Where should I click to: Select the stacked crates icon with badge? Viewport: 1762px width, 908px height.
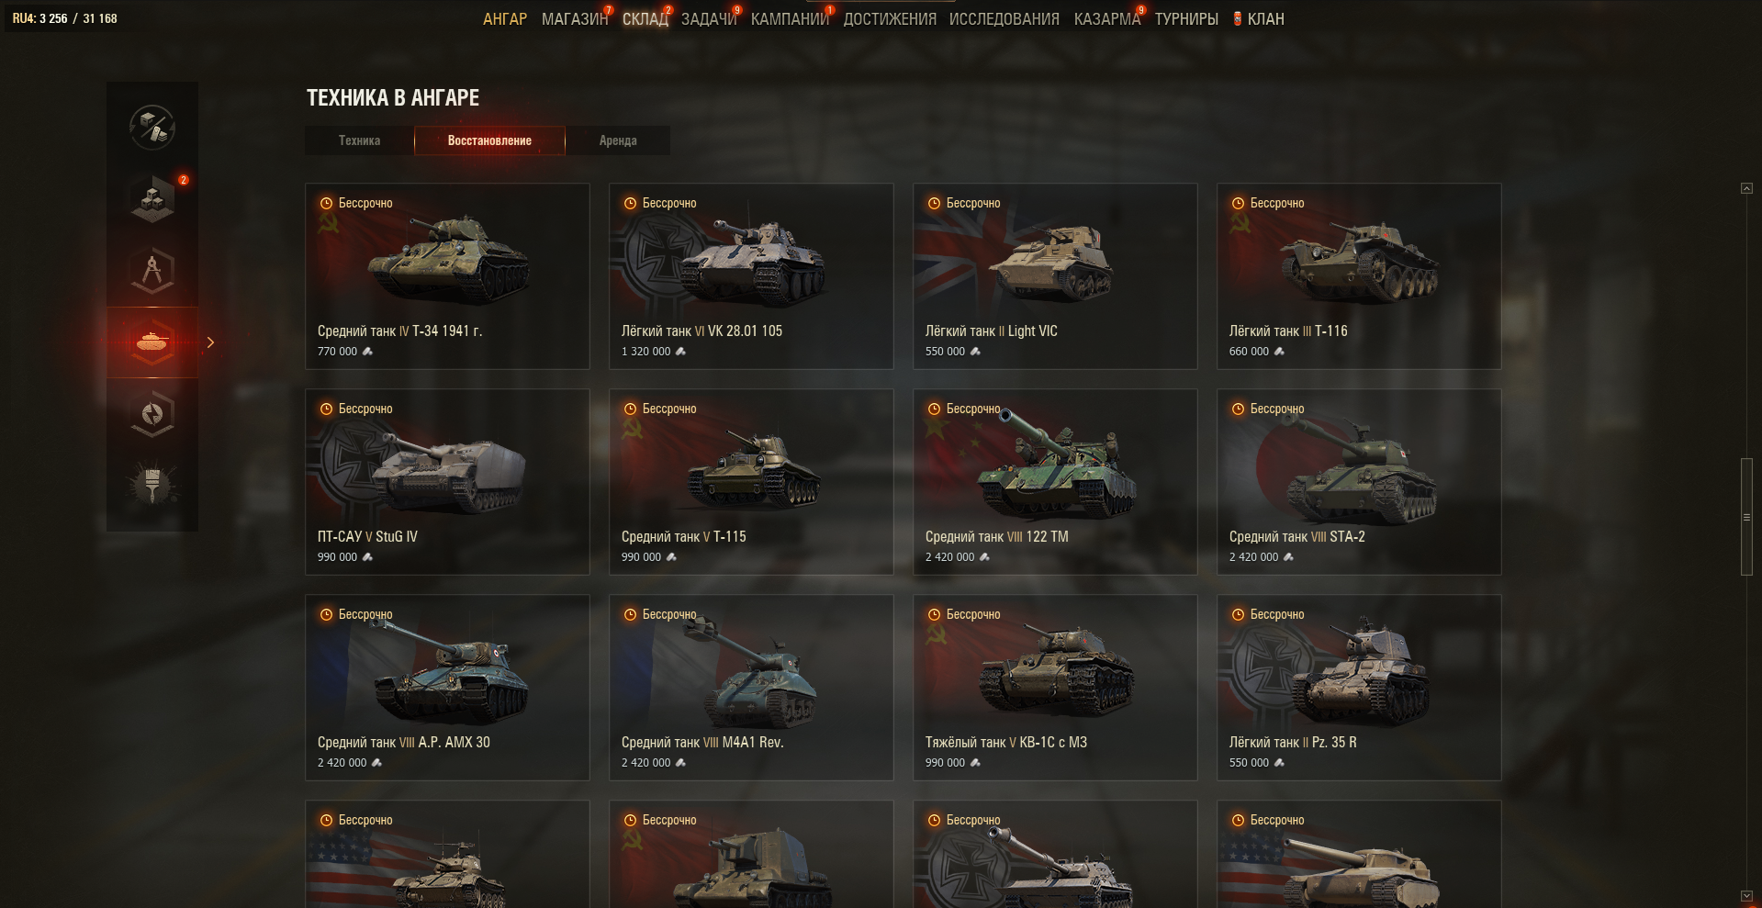[152, 197]
